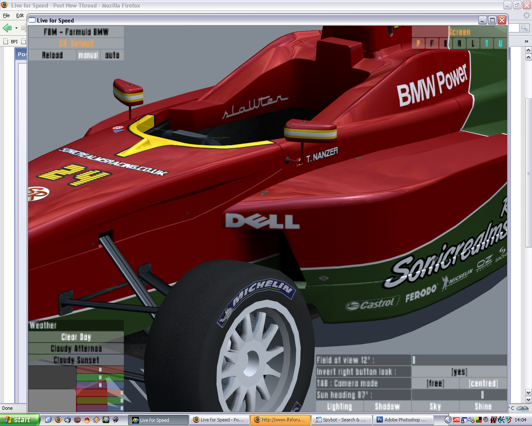Switch to the lfsforum Firefox taskbar item
The height and width of the screenshot is (426, 532).
coord(281,420)
